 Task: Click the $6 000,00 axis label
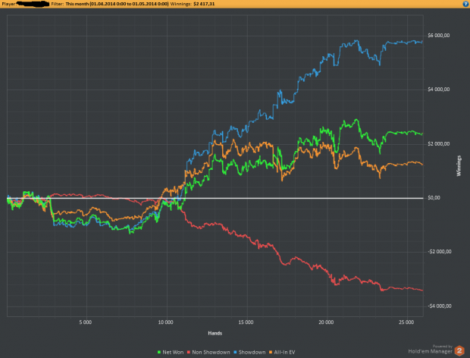pyautogui.click(x=438, y=36)
